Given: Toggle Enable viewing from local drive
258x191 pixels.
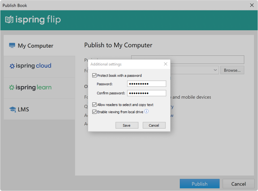Looking at the screenshot, I should tap(94, 112).
